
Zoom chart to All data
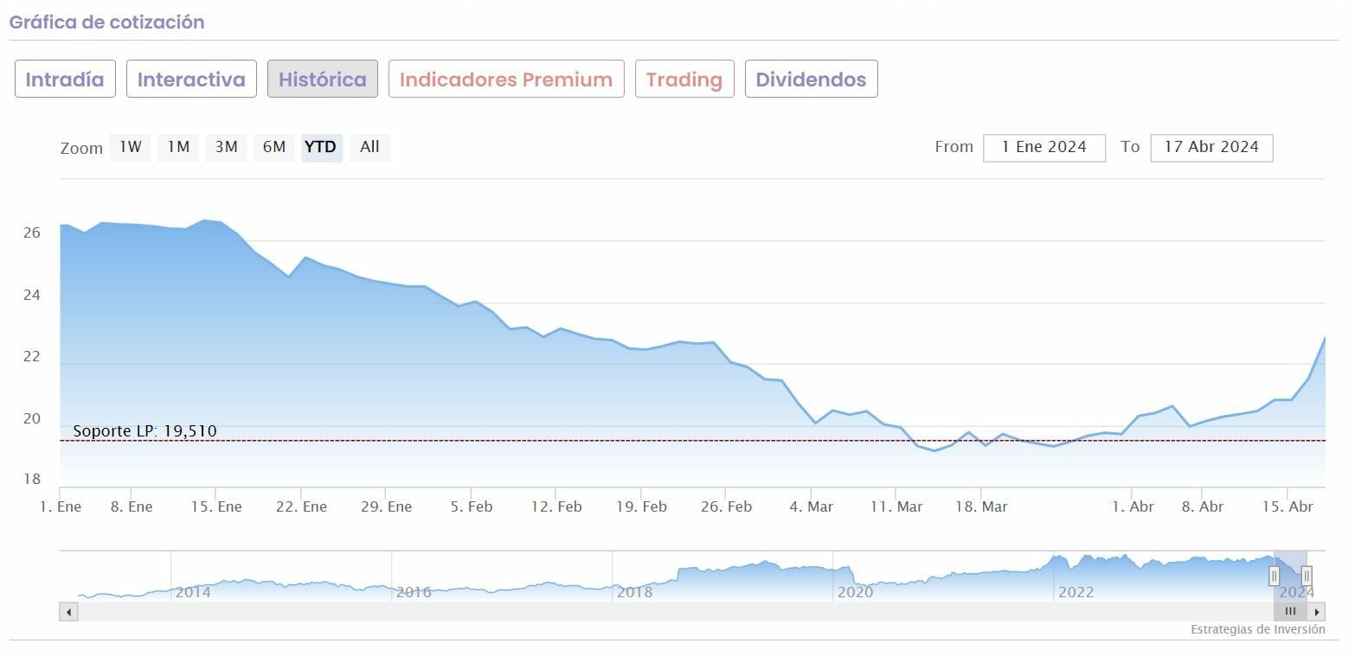tap(369, 147)
